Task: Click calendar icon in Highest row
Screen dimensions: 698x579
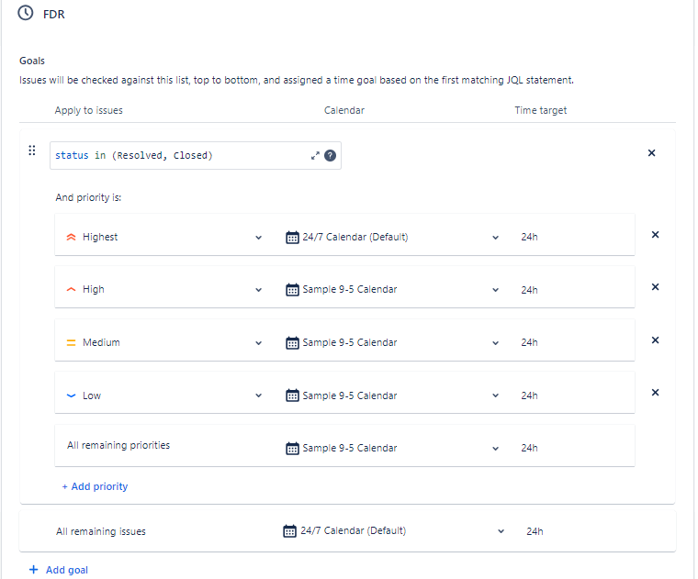Action: coord(292,238)
